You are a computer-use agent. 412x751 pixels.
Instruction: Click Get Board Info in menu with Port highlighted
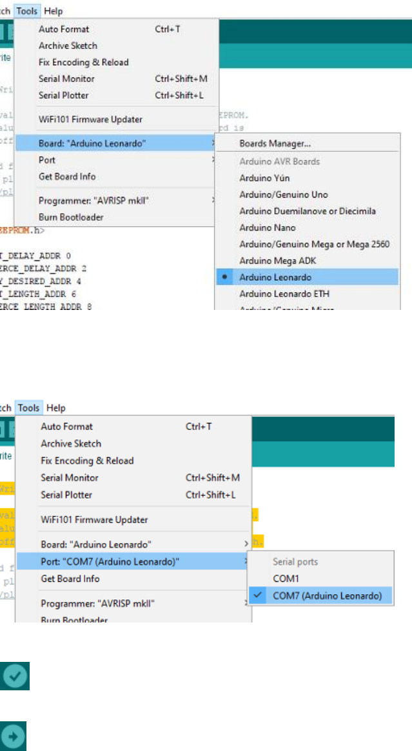tap(133, 579)
